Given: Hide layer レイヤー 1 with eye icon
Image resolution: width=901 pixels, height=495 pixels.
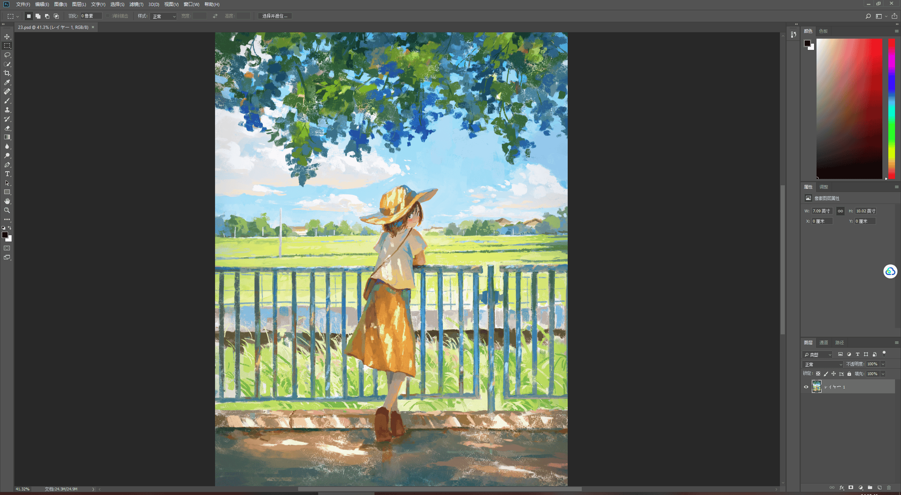Looking at the screenshot, I should (806, 387).
